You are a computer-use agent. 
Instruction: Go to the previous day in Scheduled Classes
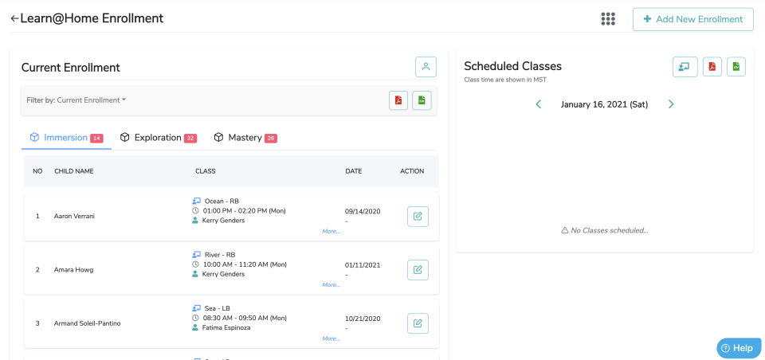click(539, 104)
